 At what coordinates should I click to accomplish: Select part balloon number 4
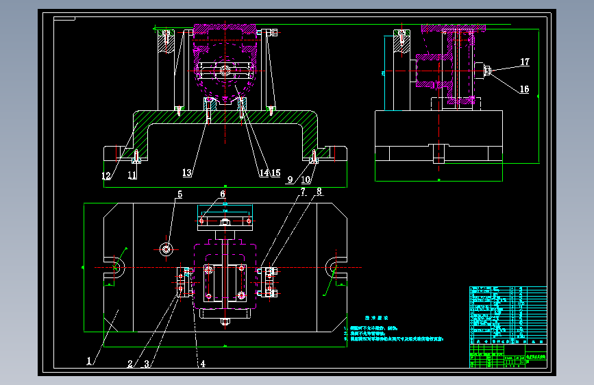pos(203,364)
